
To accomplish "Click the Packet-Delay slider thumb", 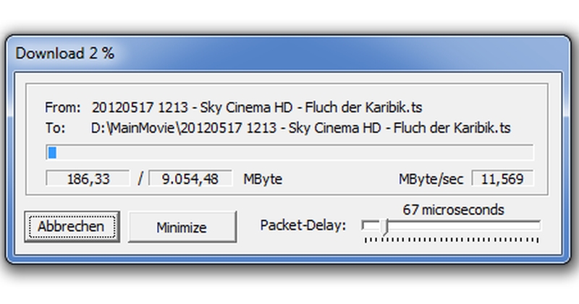I will point(384,227).
